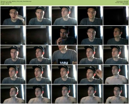
Task: Click the filename text in the header
Action: pyautogui.click(x=16, y=1)
